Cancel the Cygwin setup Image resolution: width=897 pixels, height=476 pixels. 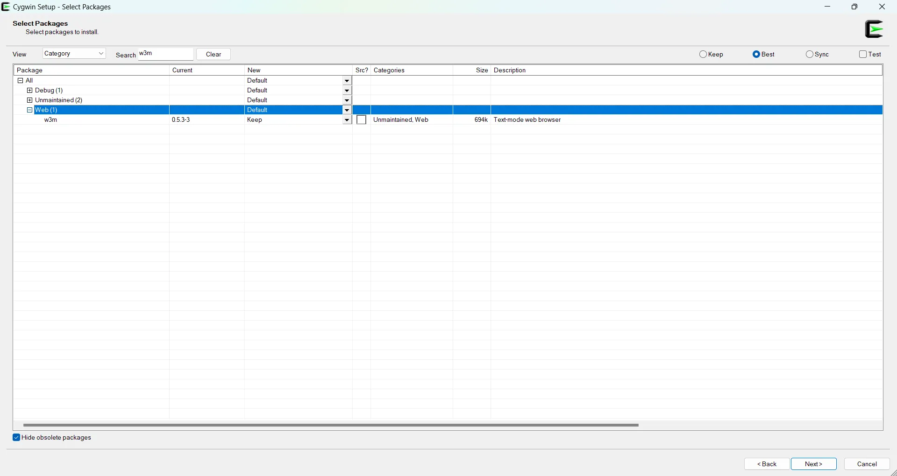point(867,464)
